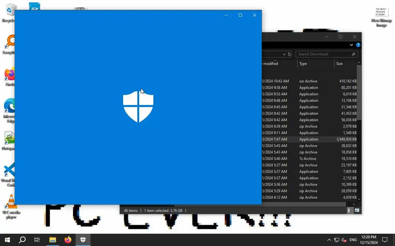Select the file sized 4,839 KB

point(309,197)
